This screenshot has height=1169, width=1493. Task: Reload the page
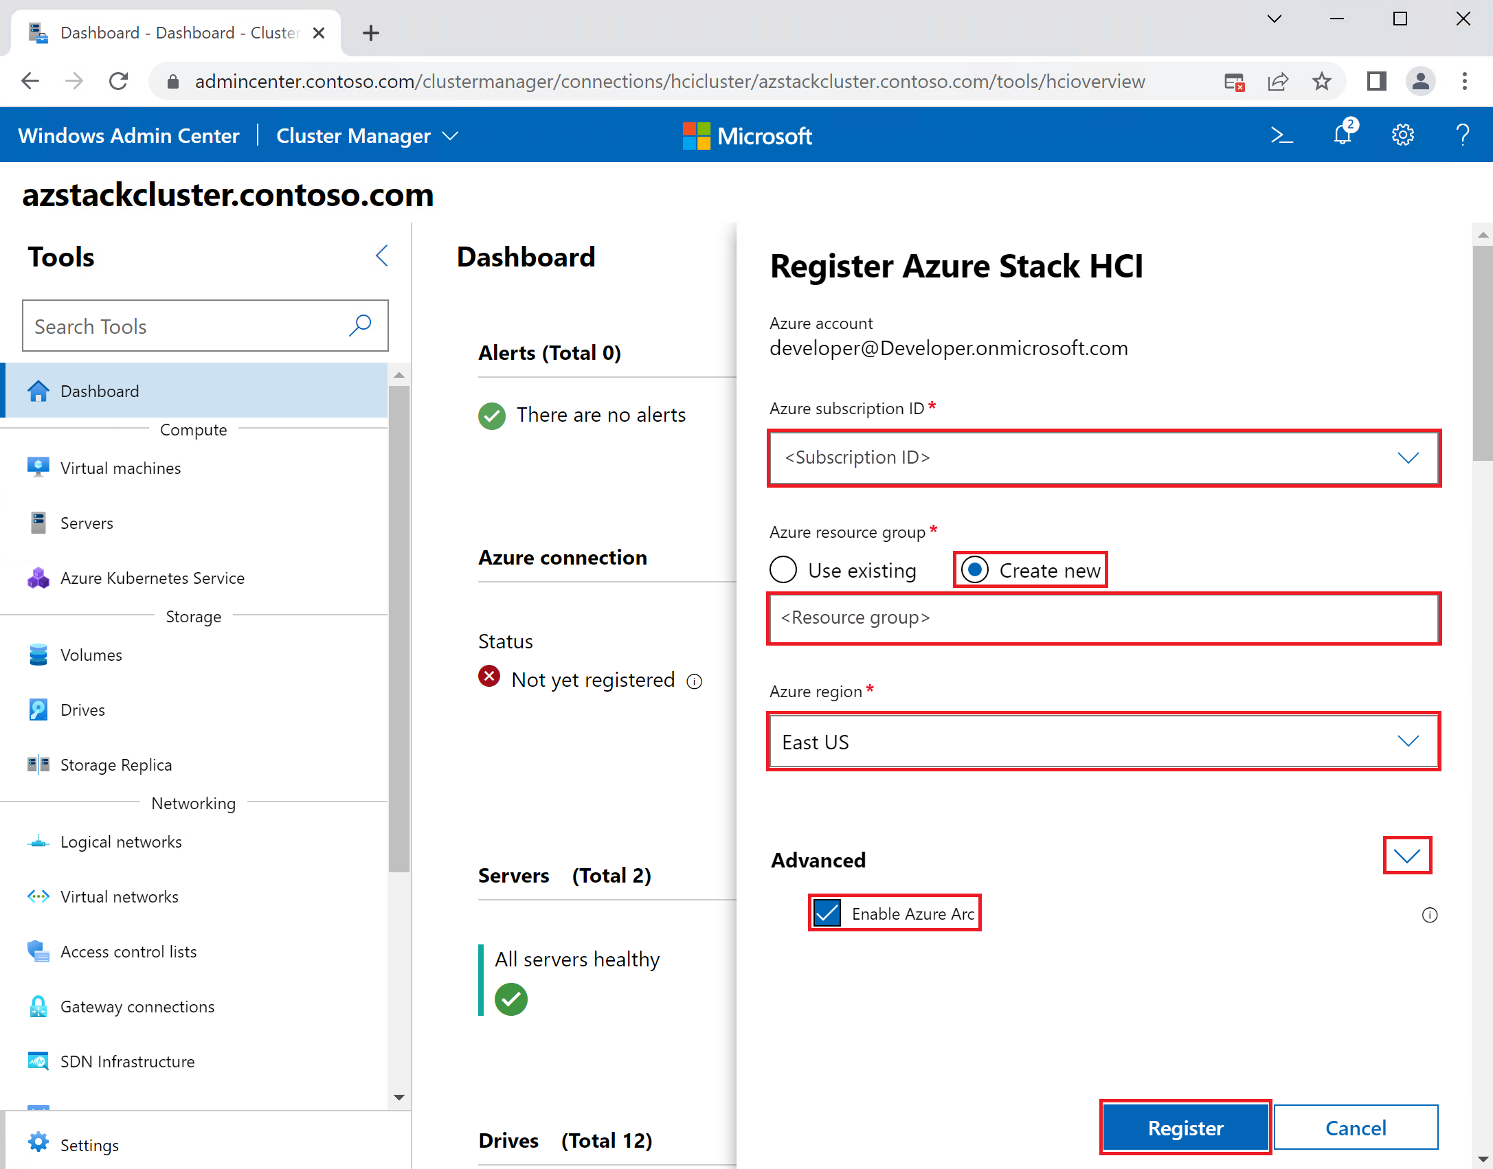click(119, 81)
